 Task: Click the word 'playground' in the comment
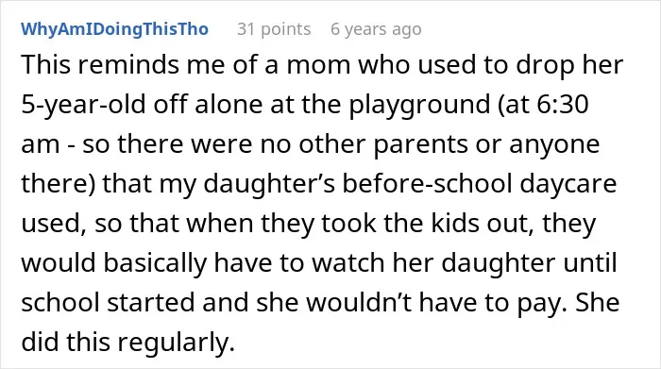pos(419,104)
